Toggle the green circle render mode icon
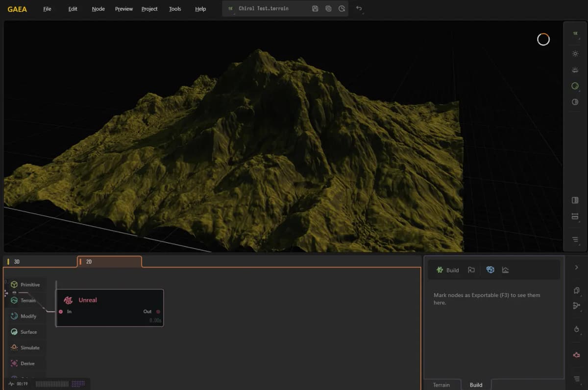Screen dimensions: 588x390 [575, 86]
